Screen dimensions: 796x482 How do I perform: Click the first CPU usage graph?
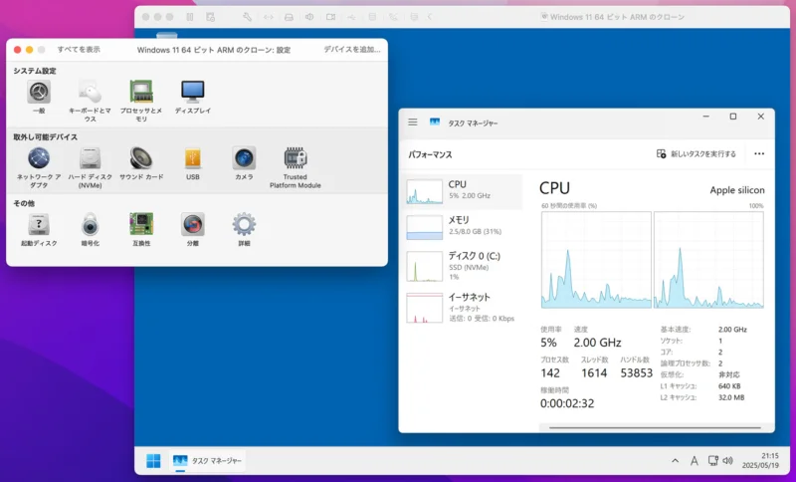pyautogui.click(x=596, y=260)
